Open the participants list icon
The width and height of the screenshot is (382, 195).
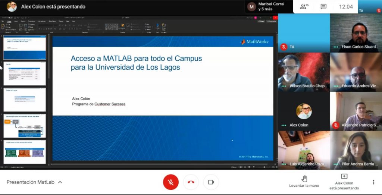(304, 6)
